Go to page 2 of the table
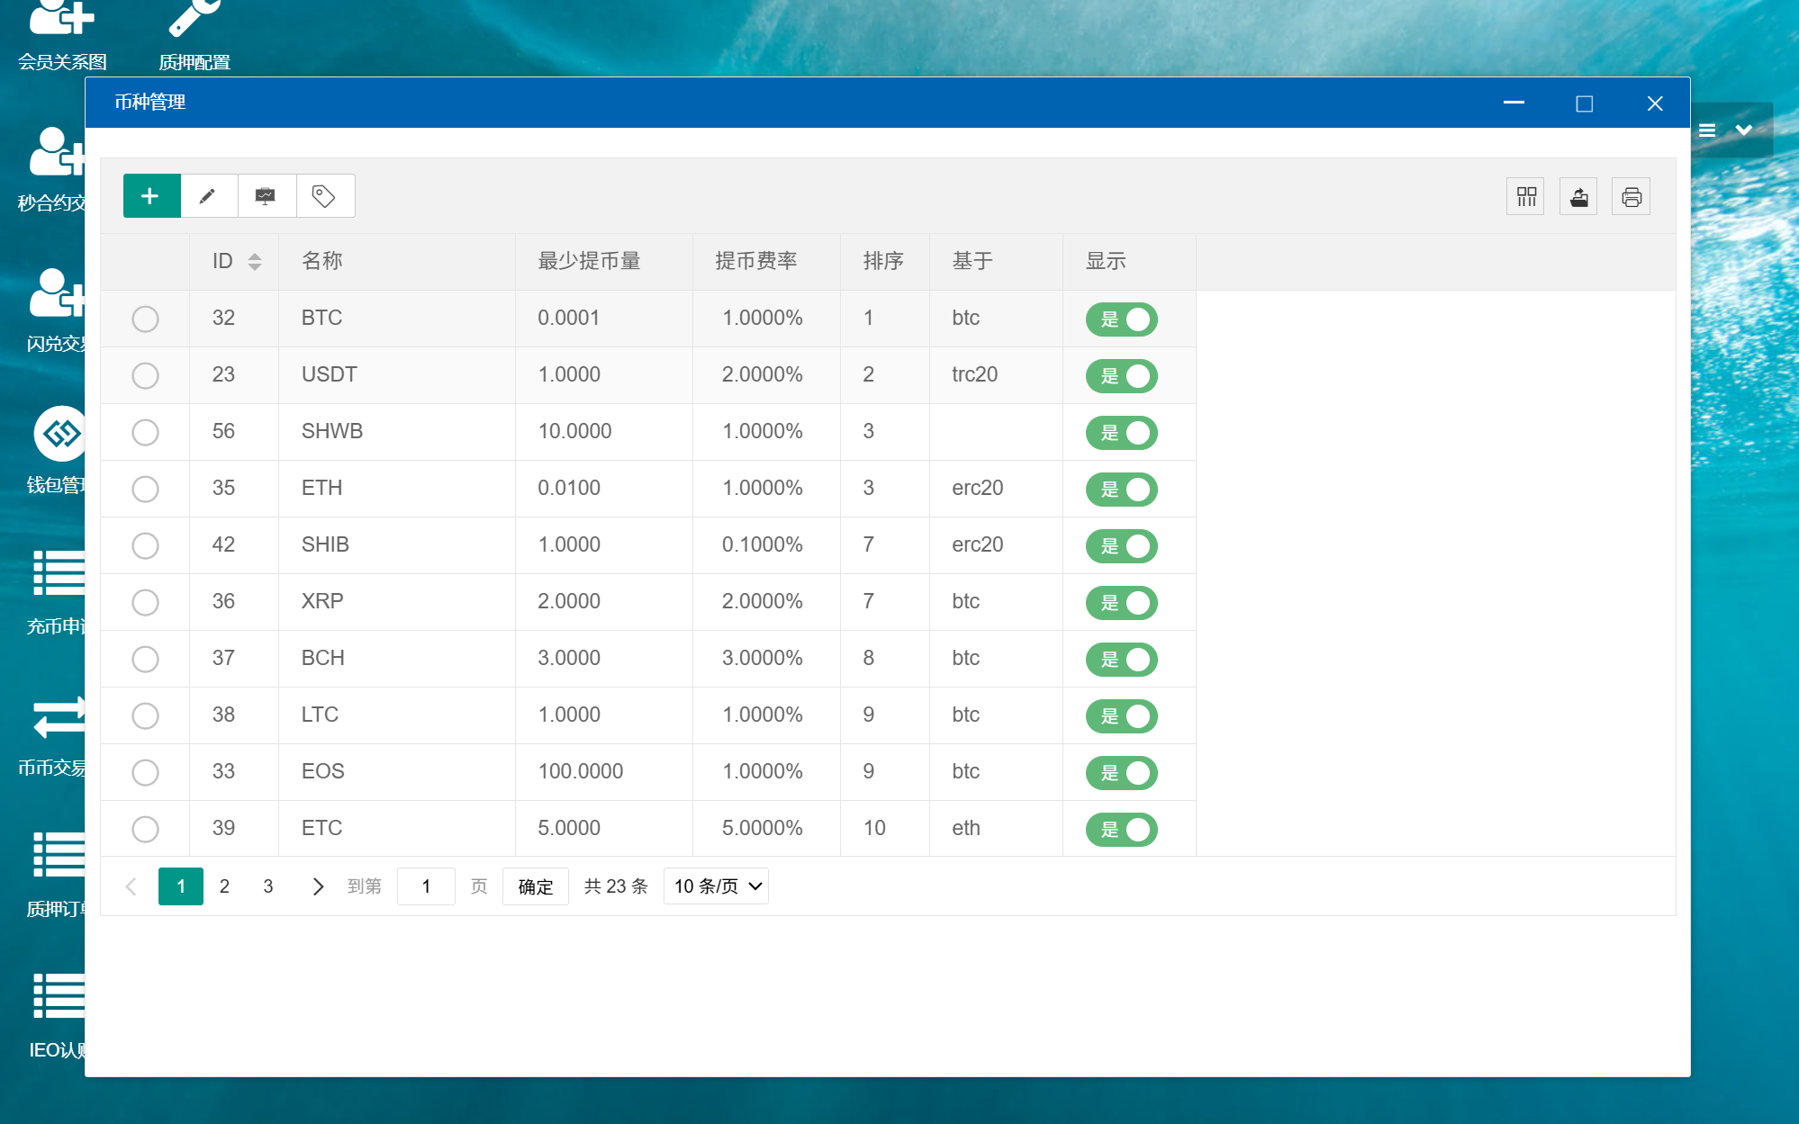Image resolution: width=1799 pixels, height=1124 pixels. [224, 886]
